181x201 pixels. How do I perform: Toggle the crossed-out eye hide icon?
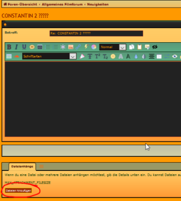(x=155, y=47)
